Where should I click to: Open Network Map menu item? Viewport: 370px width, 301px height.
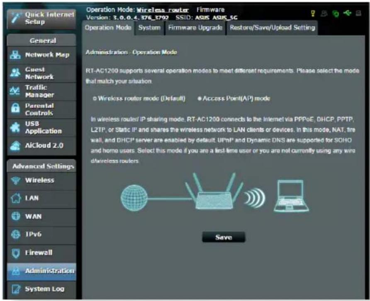(41, 55)
